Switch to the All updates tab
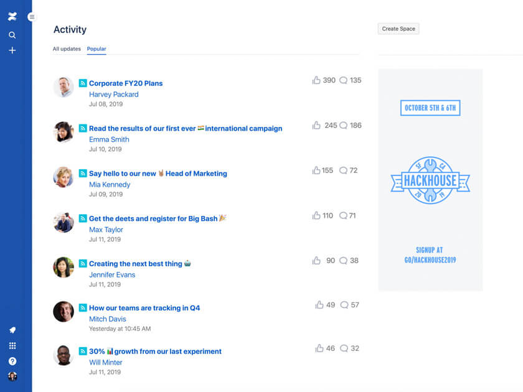Image resolution: width=523 pixels, height=392 pixels. coord(67,49)
